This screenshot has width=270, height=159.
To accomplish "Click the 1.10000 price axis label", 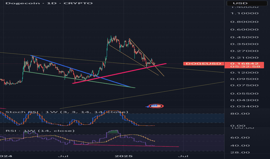I will click(x=244, y=13).
